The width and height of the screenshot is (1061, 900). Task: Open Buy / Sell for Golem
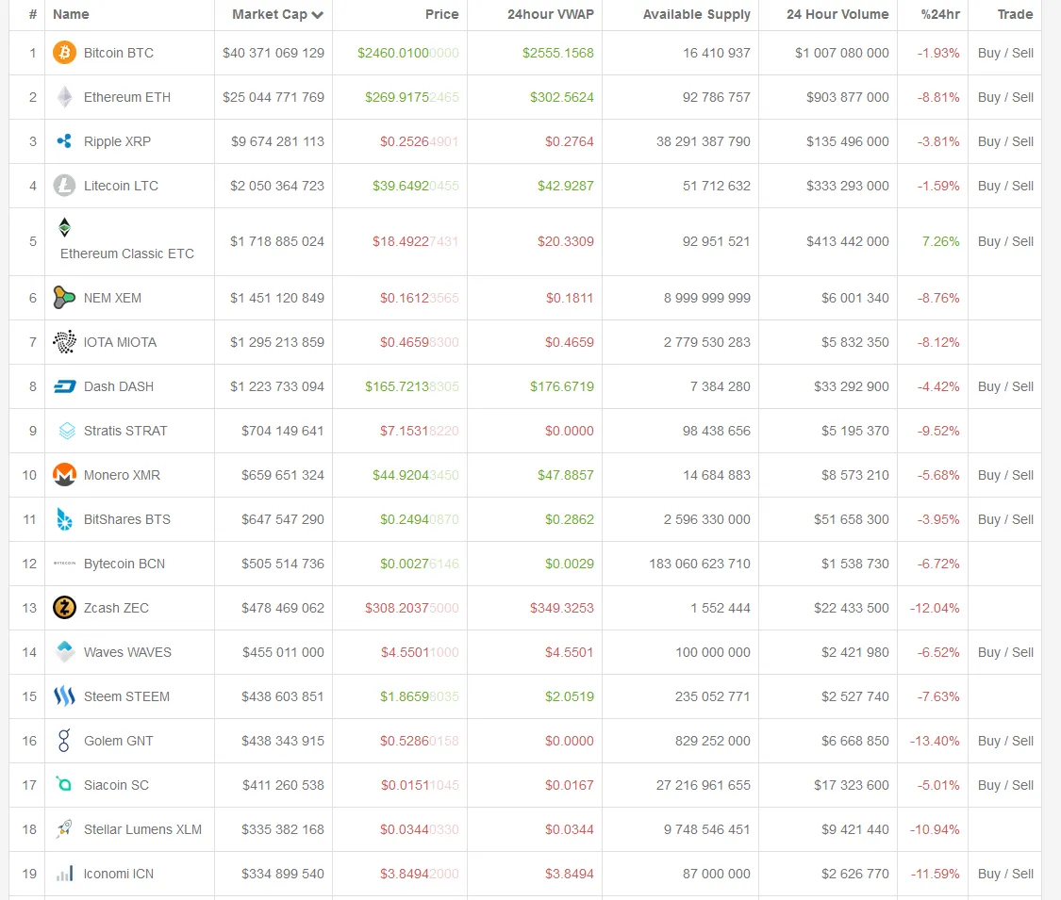click(x=1005, y=741)
